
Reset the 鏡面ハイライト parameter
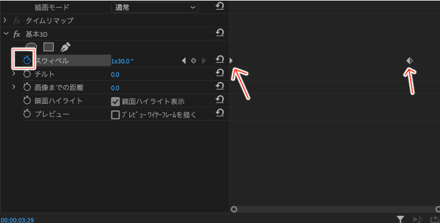coord(220,99)
